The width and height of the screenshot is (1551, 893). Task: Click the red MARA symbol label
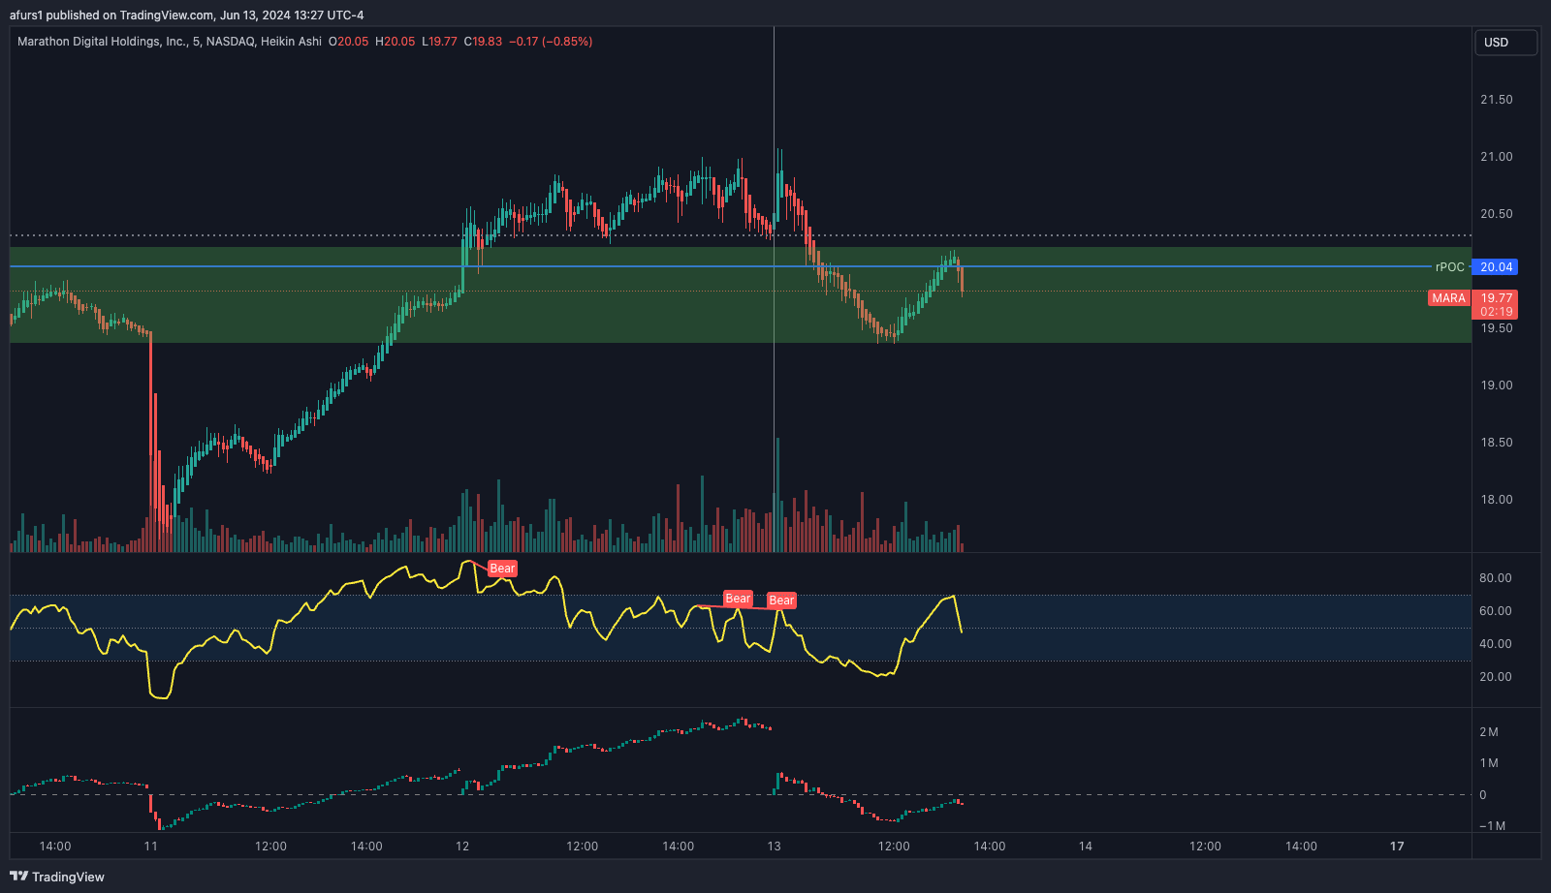point(1449,298)
